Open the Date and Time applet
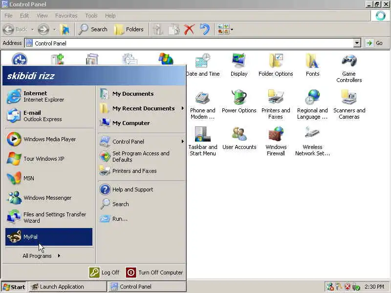Screen dimensions: 391x293 [x=202, y=65]
